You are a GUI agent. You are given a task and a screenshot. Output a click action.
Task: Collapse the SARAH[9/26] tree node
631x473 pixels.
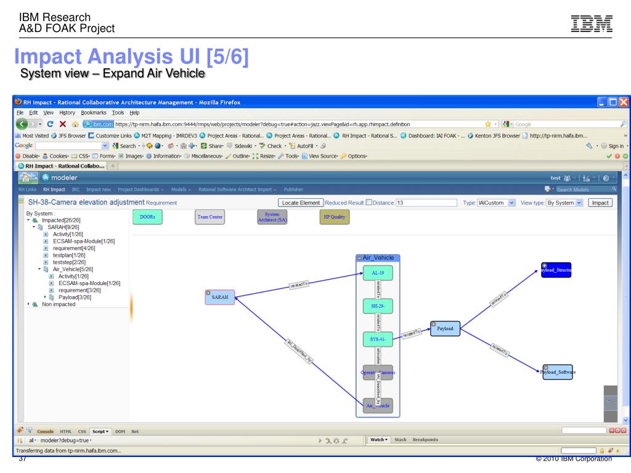35,227
